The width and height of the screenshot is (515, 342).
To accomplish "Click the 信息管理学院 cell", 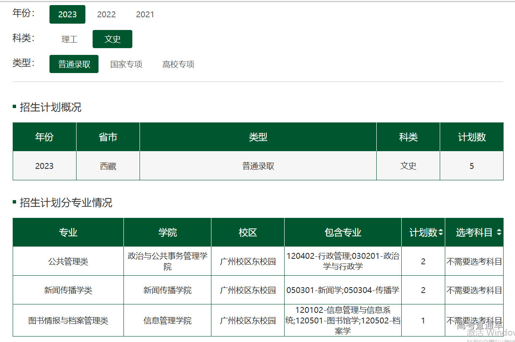I will pyautogui.click(x=167, y=320).
